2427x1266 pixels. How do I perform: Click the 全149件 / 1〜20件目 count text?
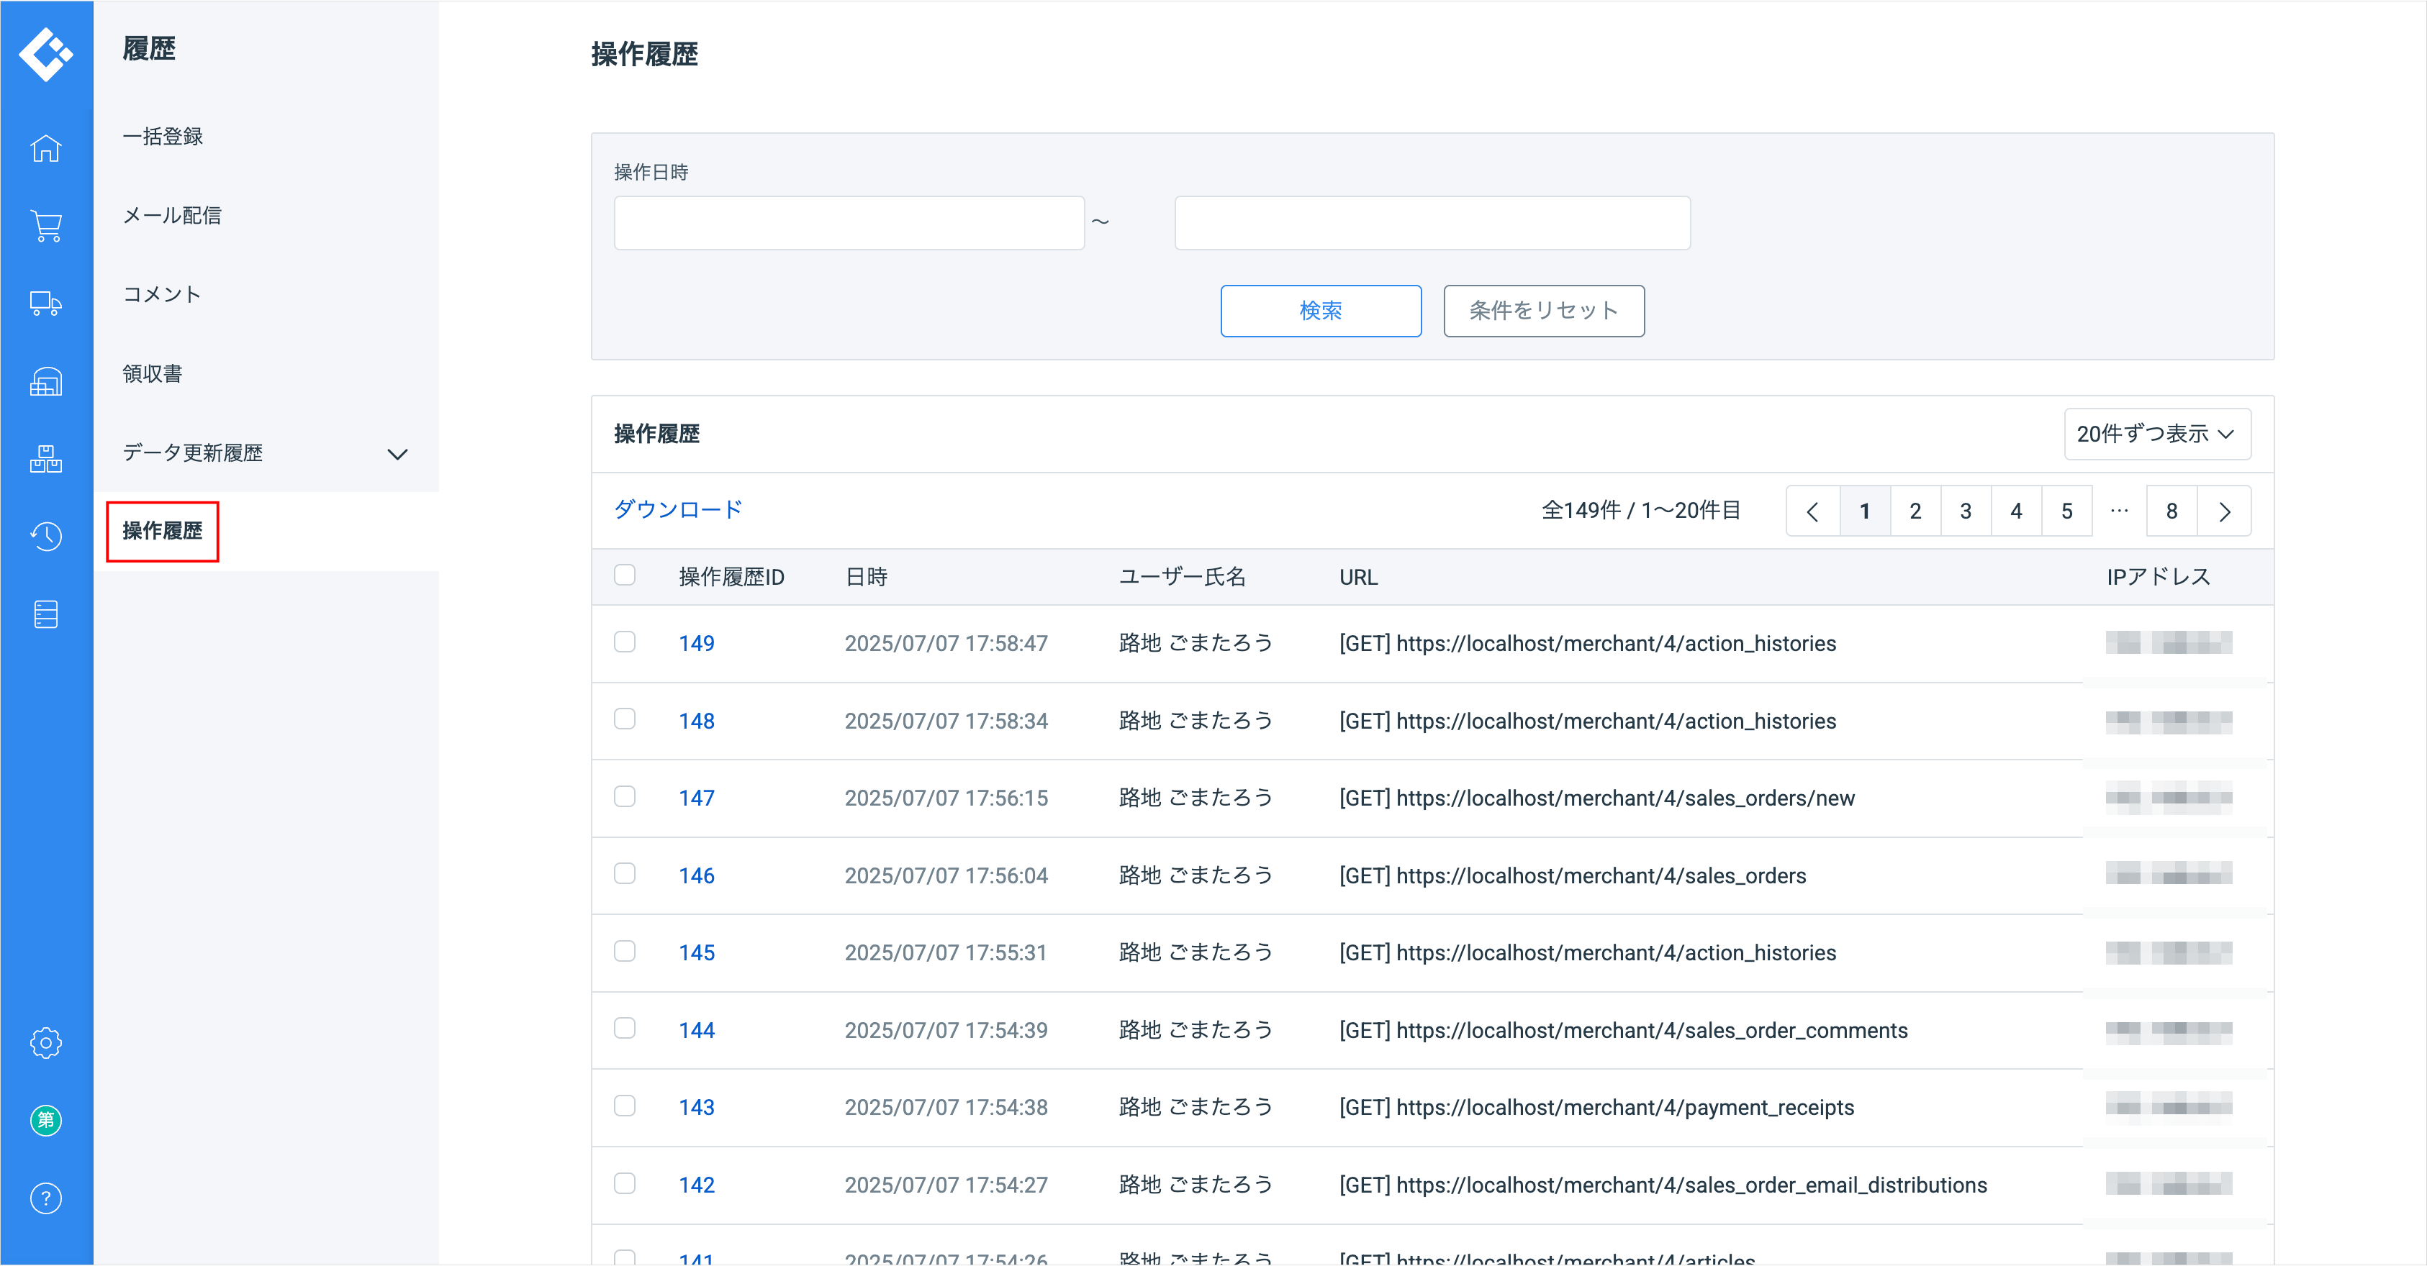[x=1640, y=510]
